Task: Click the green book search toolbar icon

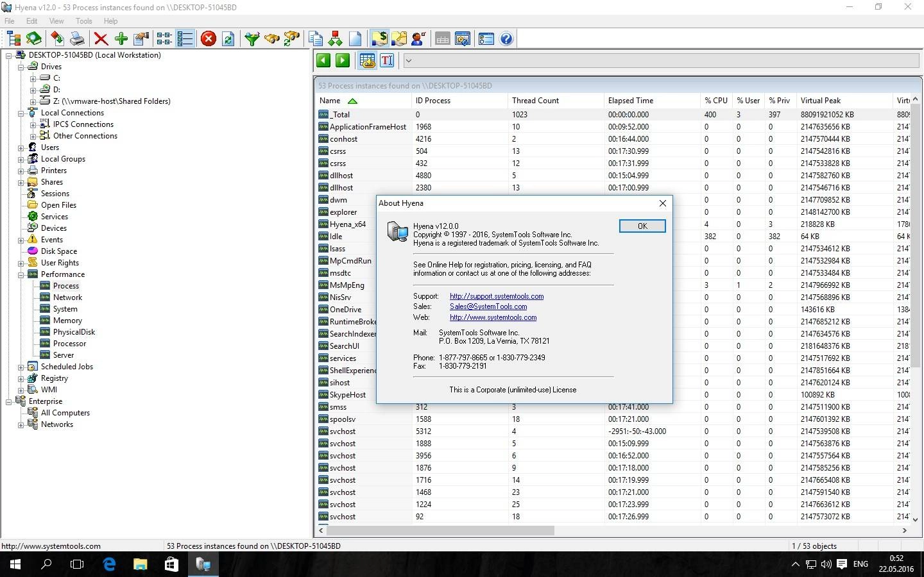Action: (x=33, y=39)
